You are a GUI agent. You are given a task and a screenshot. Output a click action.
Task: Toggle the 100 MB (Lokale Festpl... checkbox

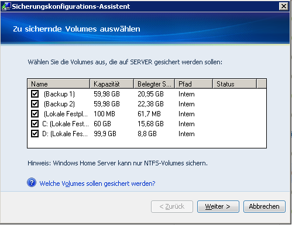pyautogui.click(x=35, y=113)
